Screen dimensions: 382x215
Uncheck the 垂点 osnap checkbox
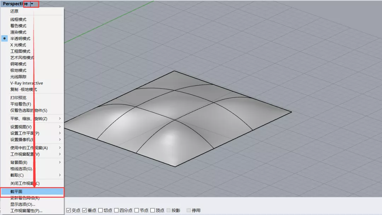(85, 210)
